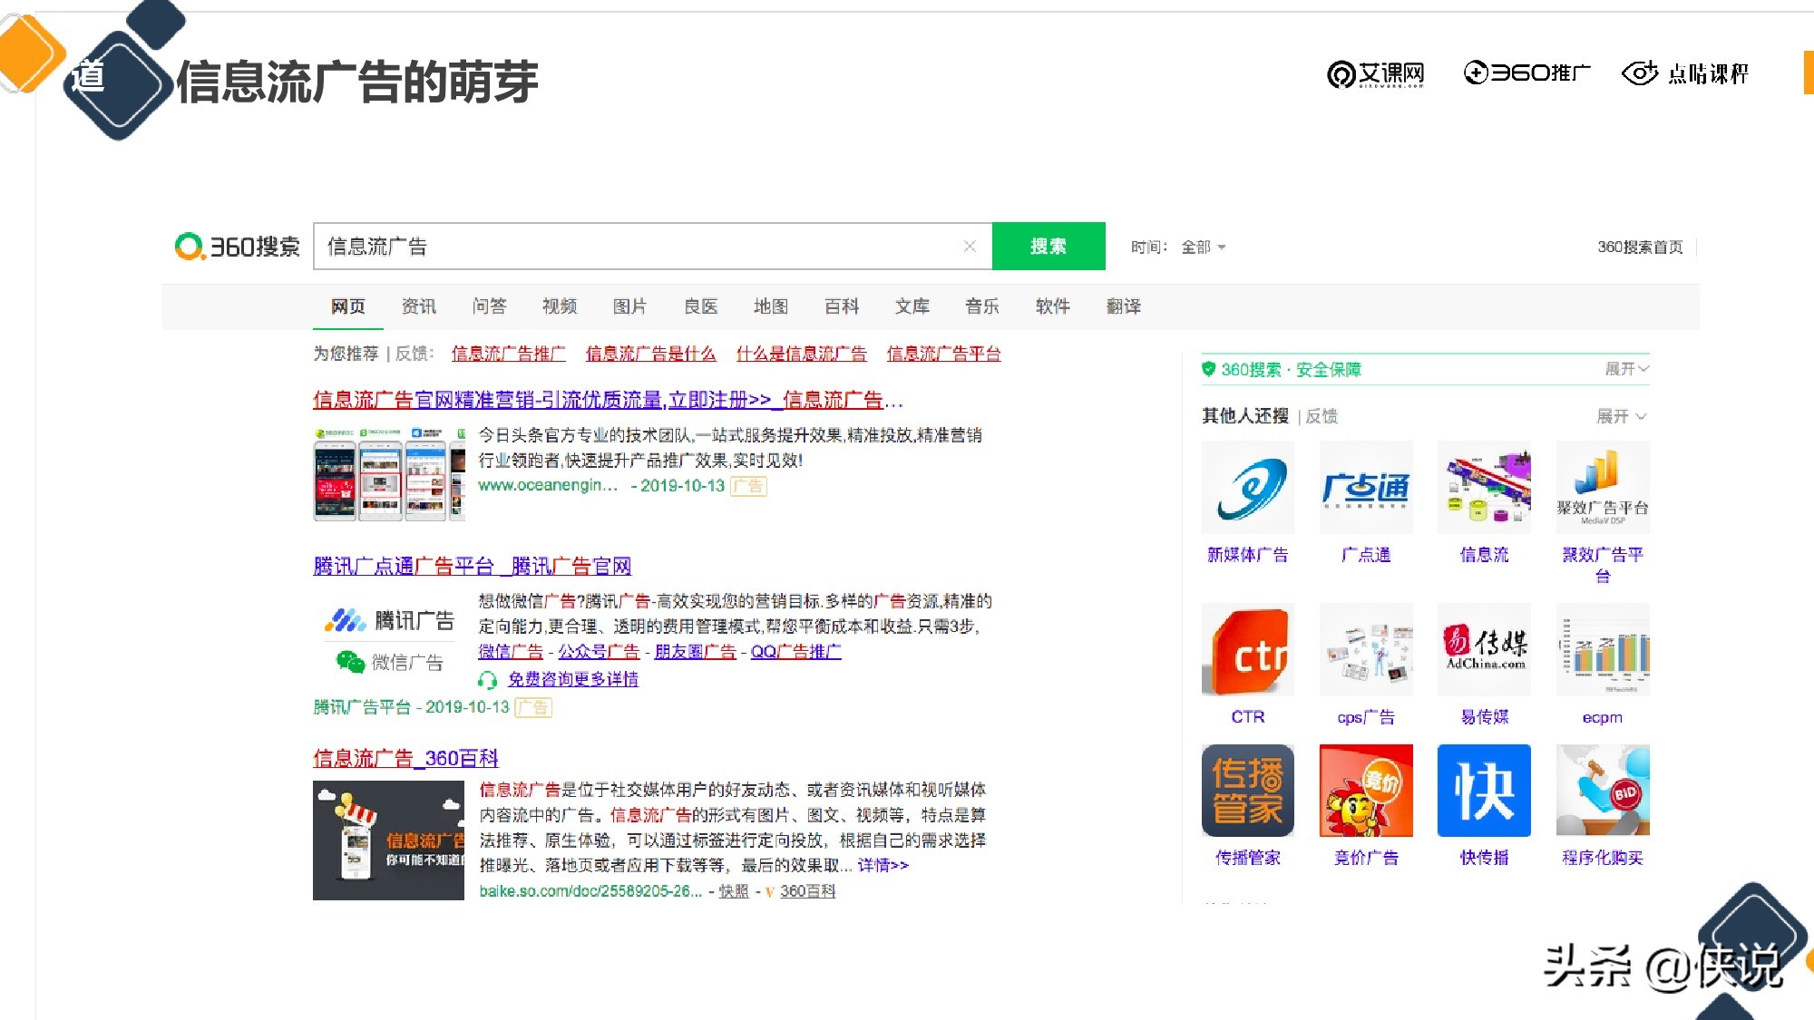Click the 微信广告 sublink
Viewport: 1814px width, 1020px height.
511,652
